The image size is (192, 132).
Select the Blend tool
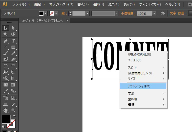click(x=13, y=91)
